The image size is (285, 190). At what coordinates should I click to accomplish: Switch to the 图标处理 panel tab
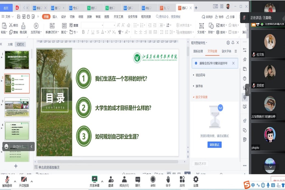pyautogui.click(x=198, y=51)
